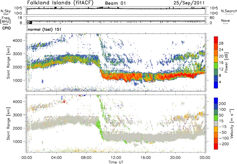Click the '-200' label on Velocity color bar
The width and height of the screenshot is (237, 164).
point(224,144)
